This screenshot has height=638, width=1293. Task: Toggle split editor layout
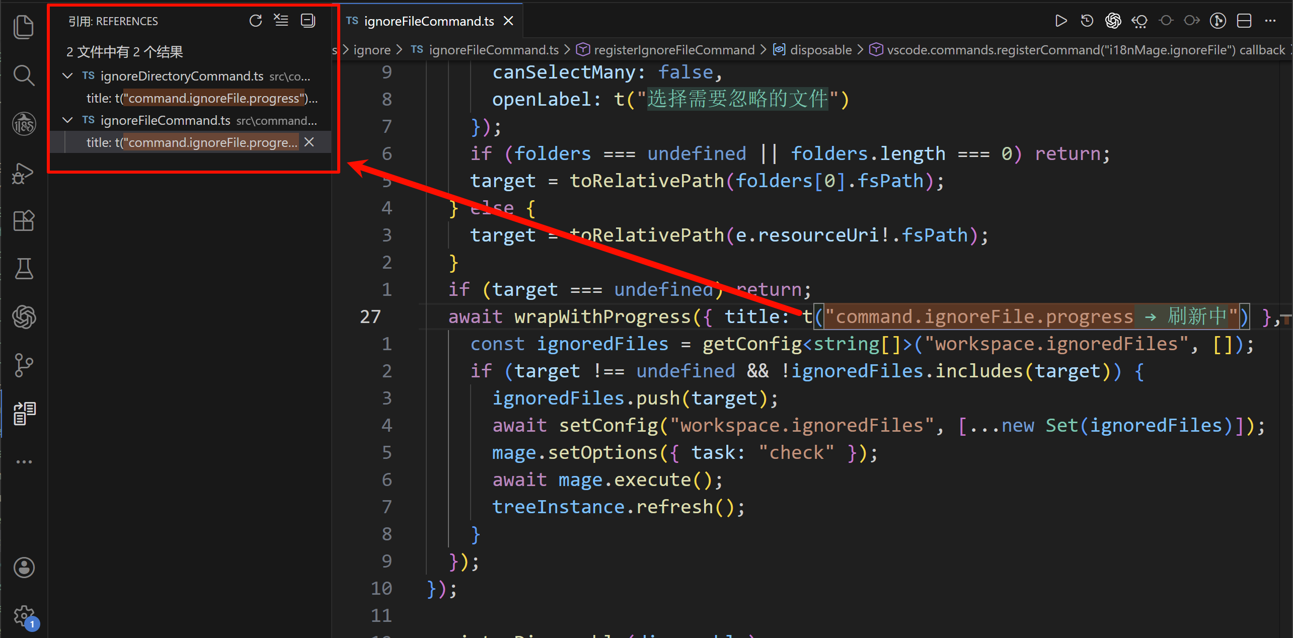coord(1244,21)
